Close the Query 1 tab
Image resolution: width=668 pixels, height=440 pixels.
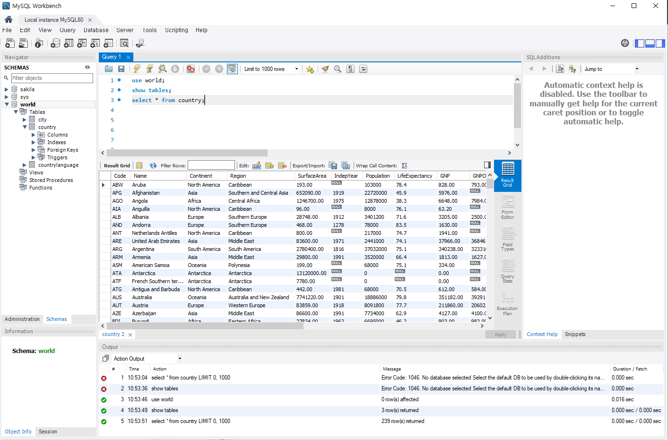click(128, 57)
